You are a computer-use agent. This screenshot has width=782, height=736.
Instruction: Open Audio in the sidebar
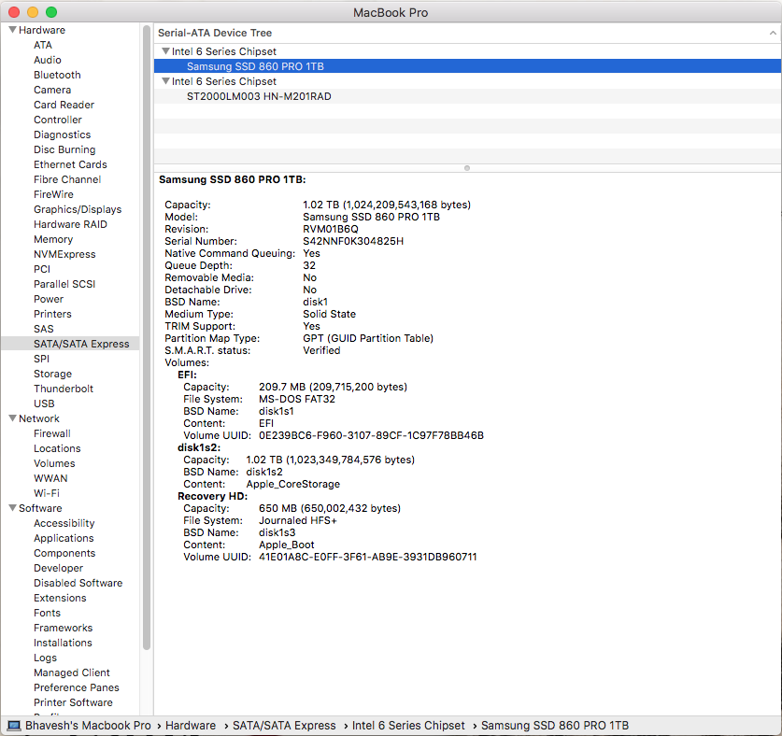[48, 60]
